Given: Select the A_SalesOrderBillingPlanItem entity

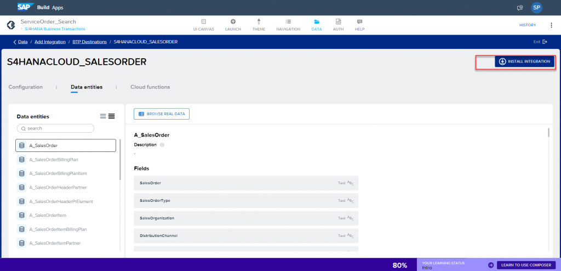Looking at the screenshot, I should click(x=66, y=173).
